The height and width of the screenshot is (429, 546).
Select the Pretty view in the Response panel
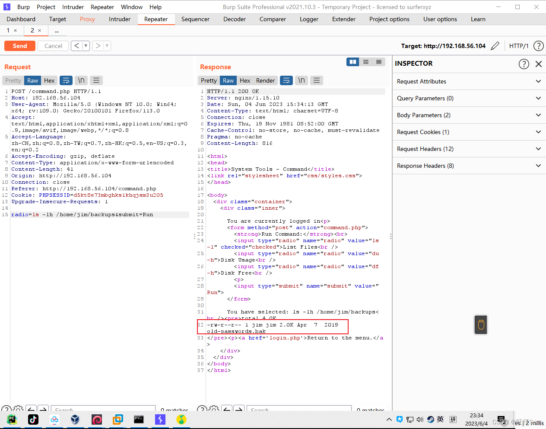pos(209,80)
